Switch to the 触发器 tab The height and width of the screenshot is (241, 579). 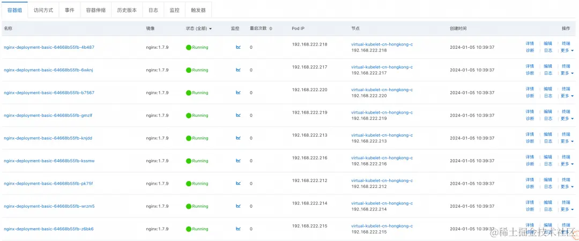[198, 10]
